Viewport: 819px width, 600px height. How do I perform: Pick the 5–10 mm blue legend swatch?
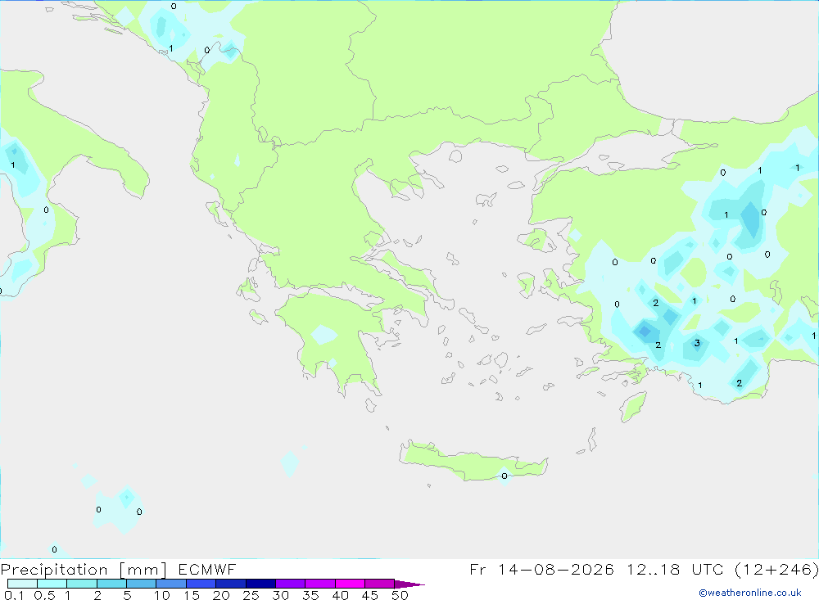tap(141, 584)
